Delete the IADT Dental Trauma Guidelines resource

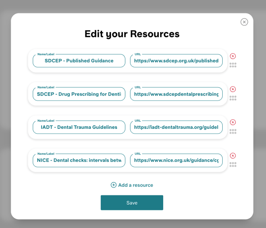[x=233, y=123]
